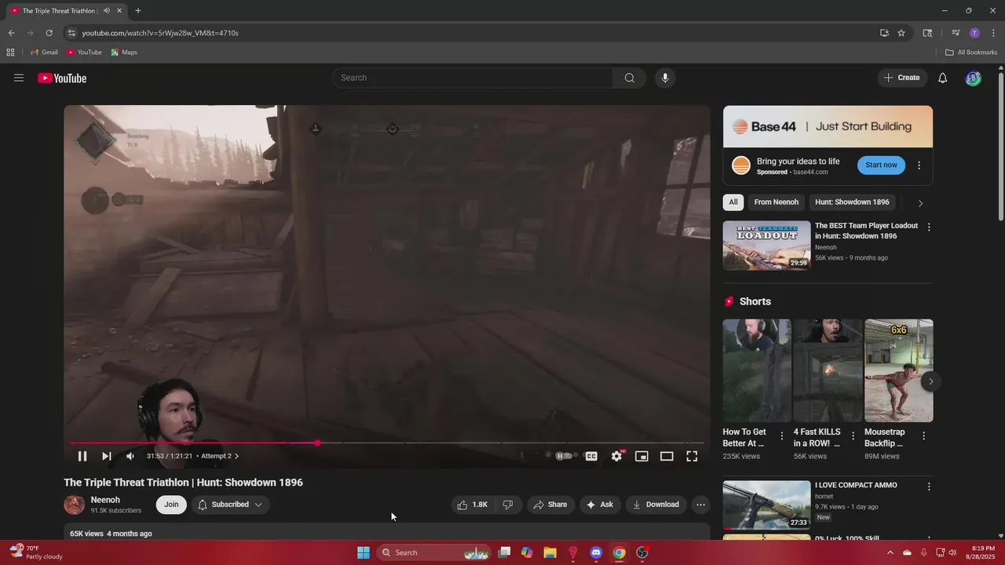Search with voice microphone button
Viewport: 1005px width, 565px height.
(665, 78)
